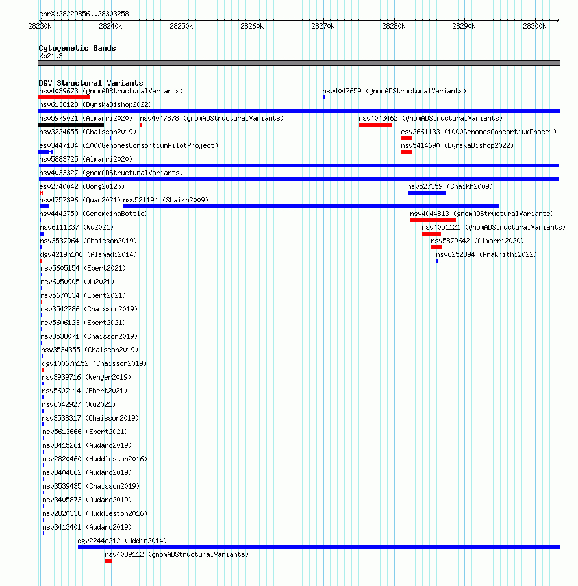Click the esv2740042 Wong2012b label
This screenshot has height=586, width=578.
click(x=82, y=186)
